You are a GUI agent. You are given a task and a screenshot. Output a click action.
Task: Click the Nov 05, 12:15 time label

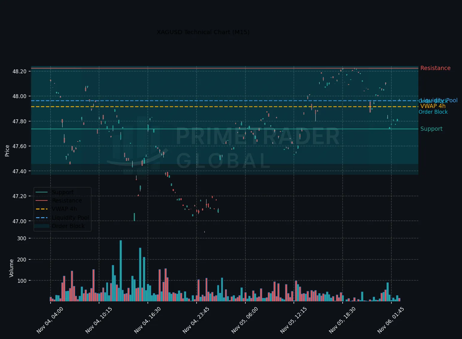(293, 320)
